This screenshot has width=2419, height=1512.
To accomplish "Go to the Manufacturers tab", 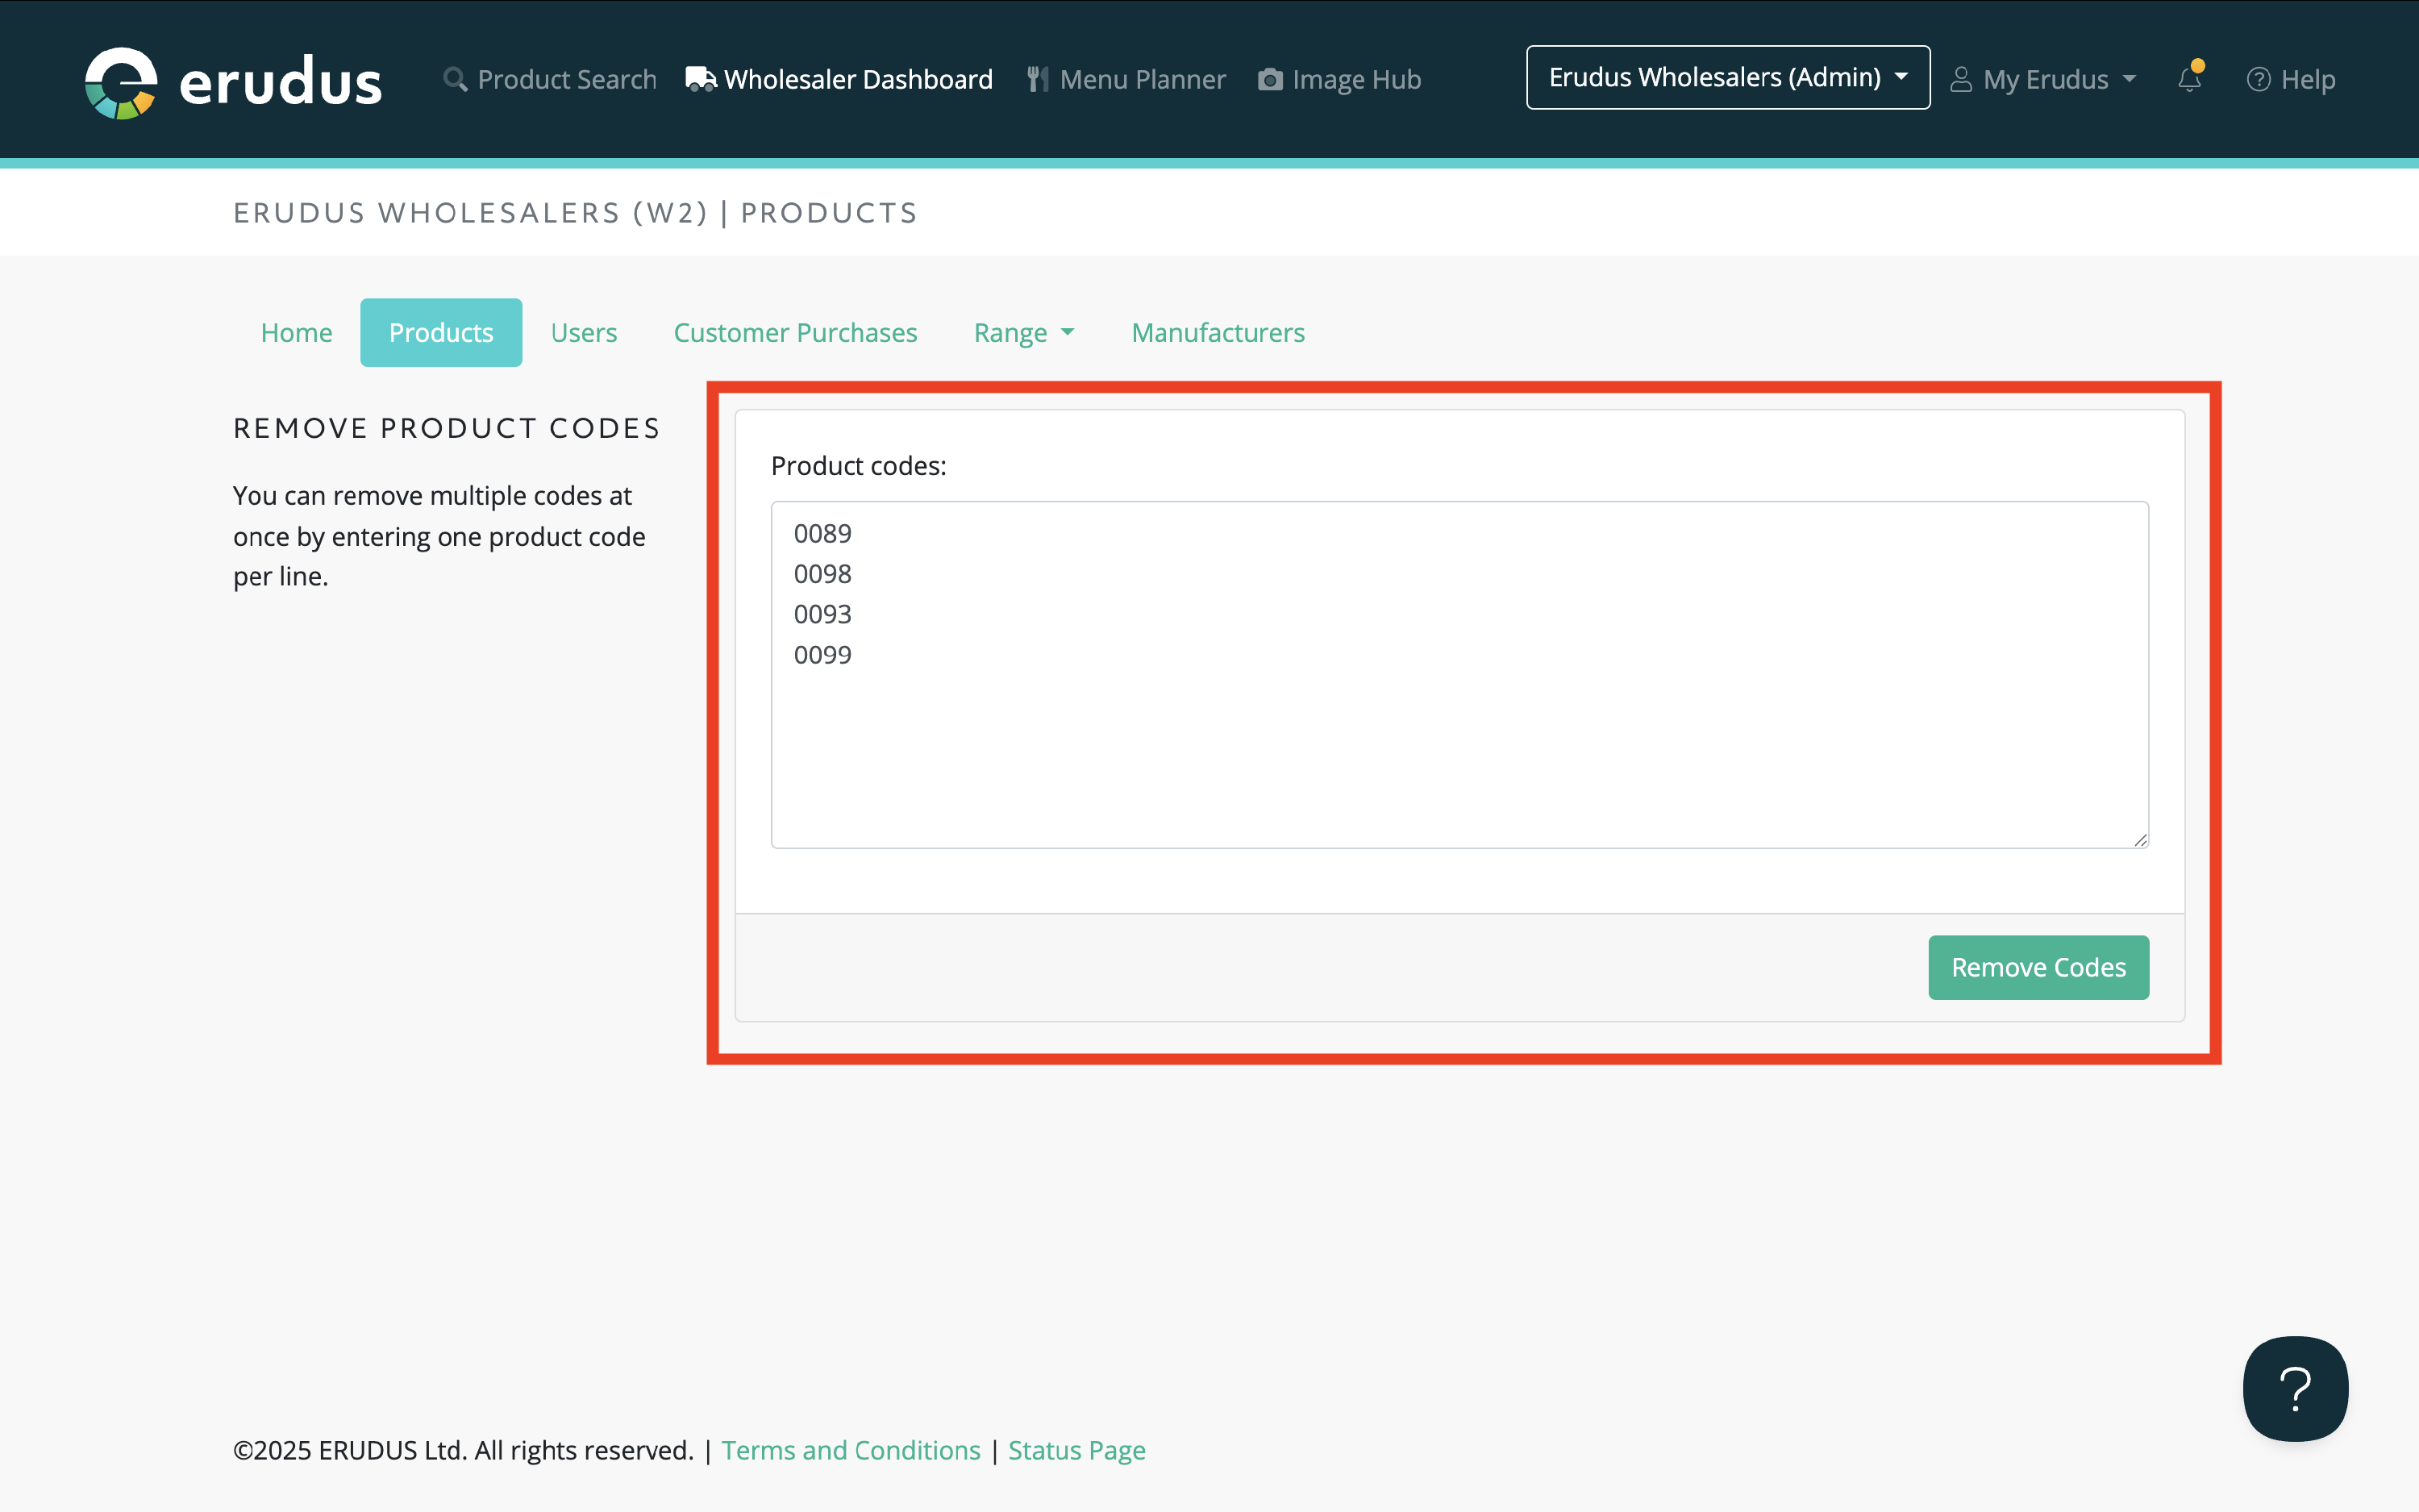I will 1218,333.
